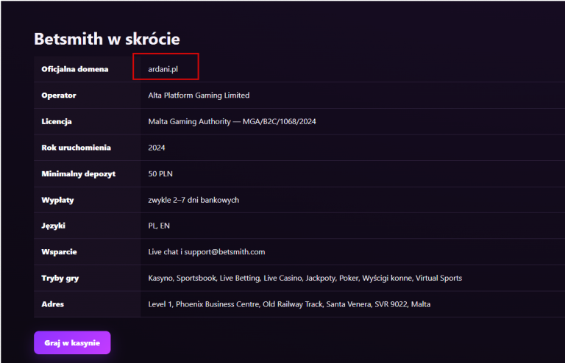Click the Licencja row label

(57, 121)
